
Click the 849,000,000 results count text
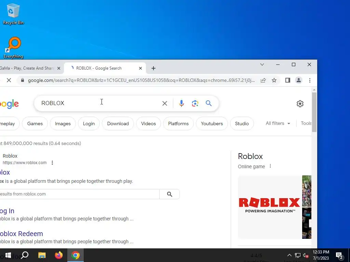(40, 144)
